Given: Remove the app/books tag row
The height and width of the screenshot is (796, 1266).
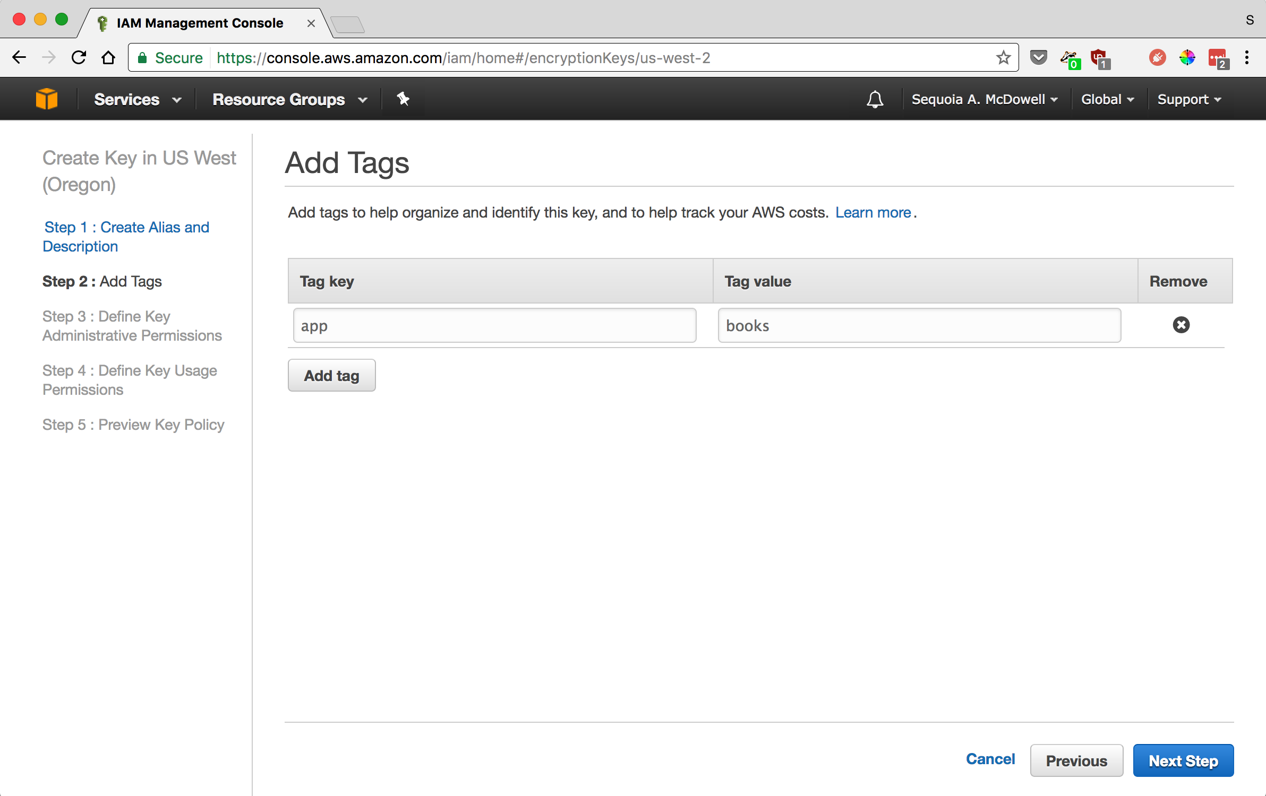Looking at the screenshot, I should [x=1181, y=325].
